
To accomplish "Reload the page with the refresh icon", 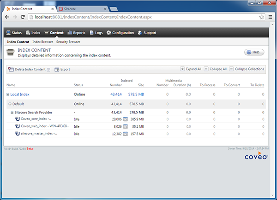I will (x=23, y=17).
